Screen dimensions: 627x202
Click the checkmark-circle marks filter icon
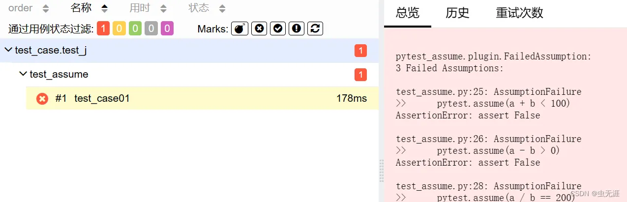pyautogui.click(x=278, y=29)
